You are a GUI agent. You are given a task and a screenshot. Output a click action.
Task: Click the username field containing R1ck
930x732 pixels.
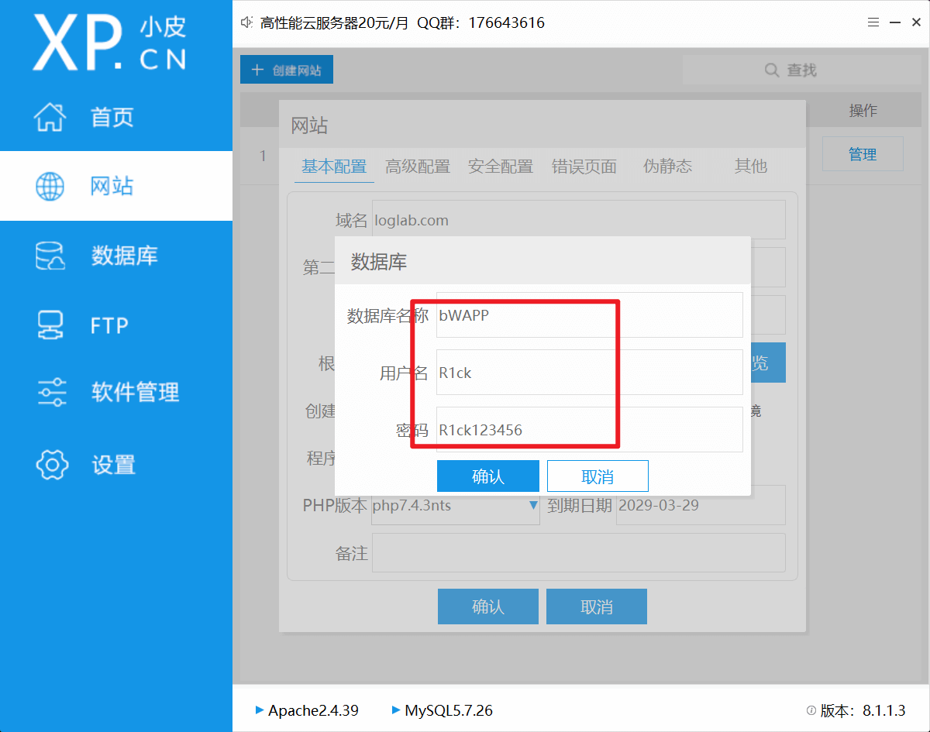point(589,373)
